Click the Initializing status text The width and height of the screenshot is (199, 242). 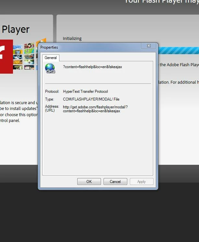(x=72, y=38)
